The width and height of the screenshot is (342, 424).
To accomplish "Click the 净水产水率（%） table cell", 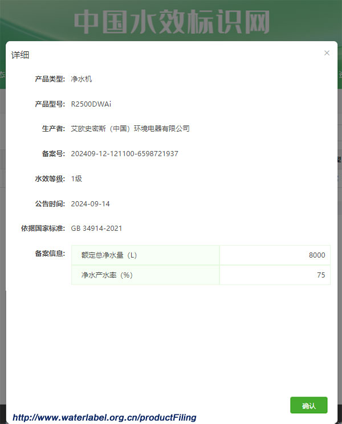I will coord(145,275).
